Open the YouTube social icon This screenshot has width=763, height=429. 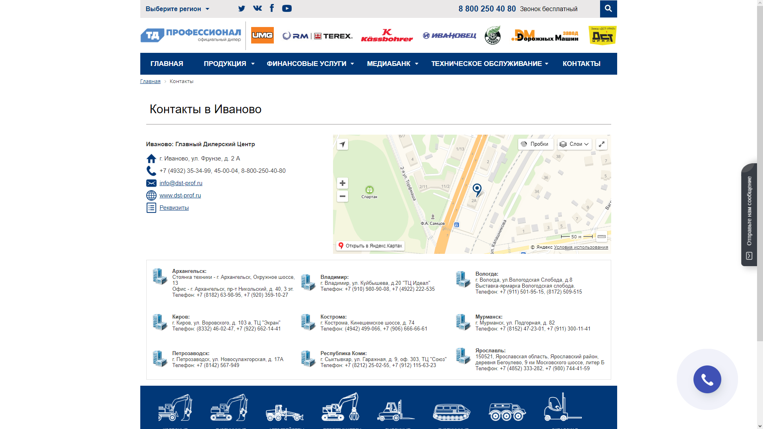click(x=287, y=8)
